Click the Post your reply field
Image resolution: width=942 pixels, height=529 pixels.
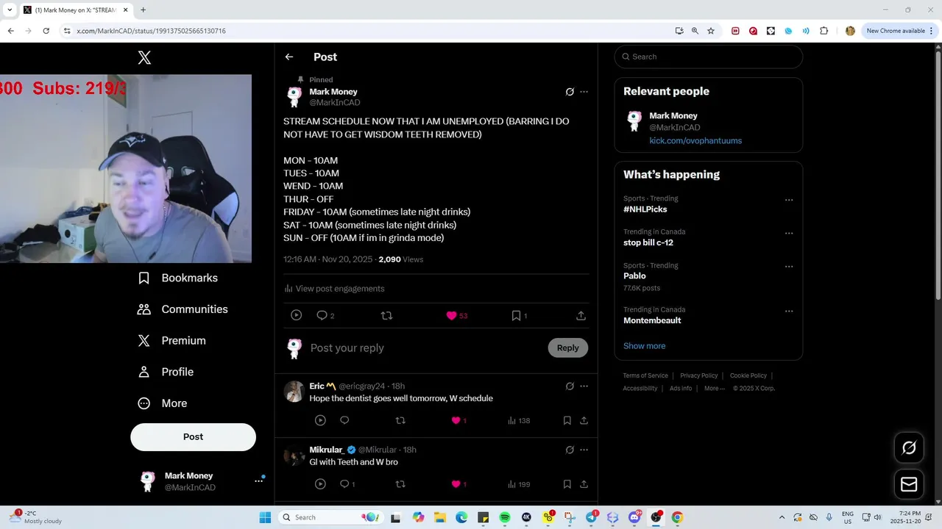click(424, 348)
